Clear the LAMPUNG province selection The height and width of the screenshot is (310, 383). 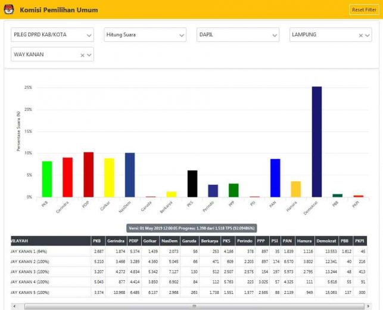point(360,35)
